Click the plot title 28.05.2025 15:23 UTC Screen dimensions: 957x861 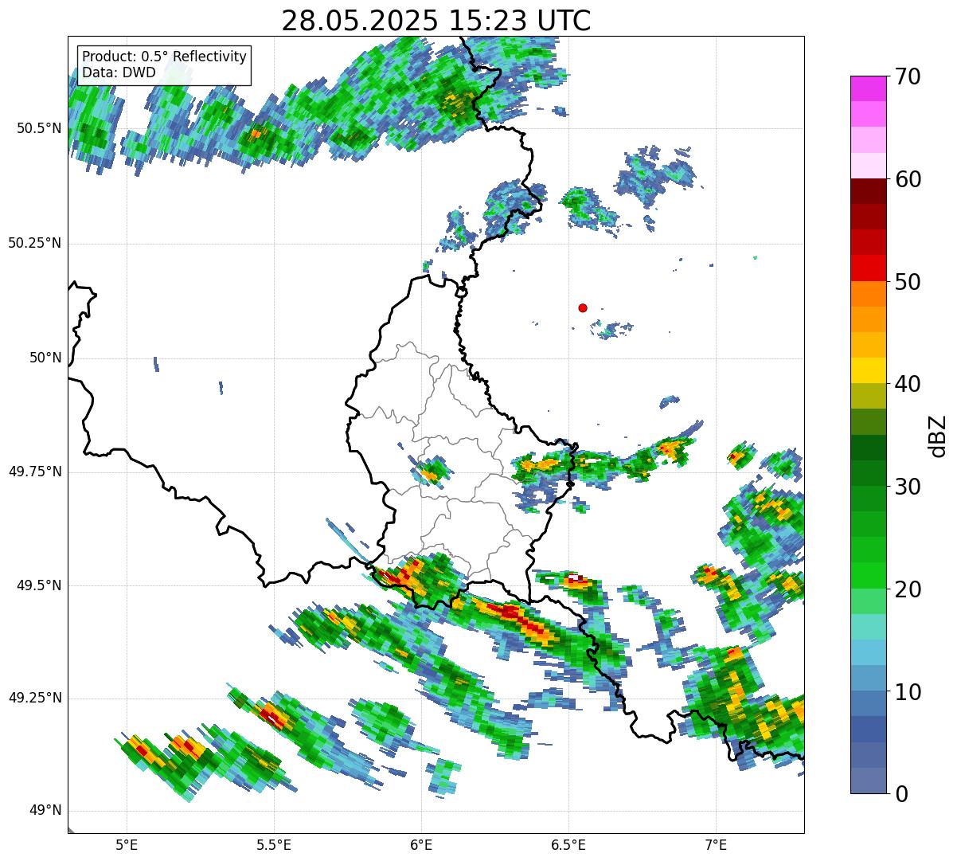point(436,21)
